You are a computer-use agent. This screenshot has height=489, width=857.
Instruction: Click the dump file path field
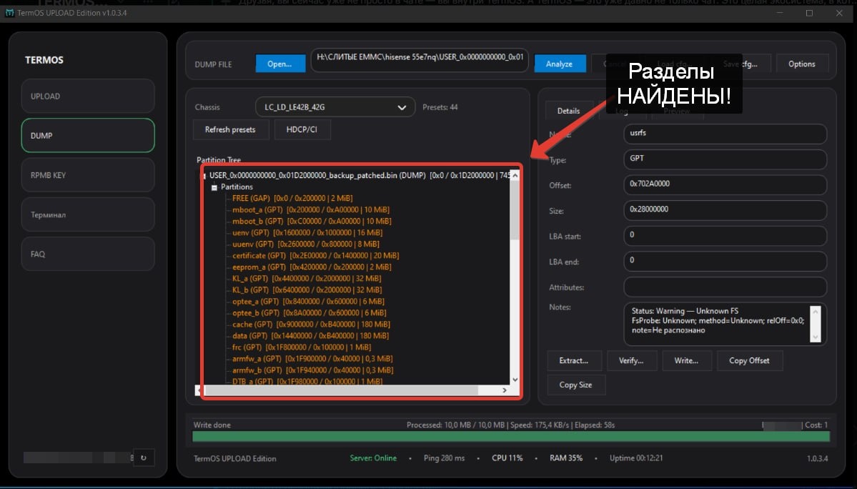pyautogui.click(x=420, y=60)
